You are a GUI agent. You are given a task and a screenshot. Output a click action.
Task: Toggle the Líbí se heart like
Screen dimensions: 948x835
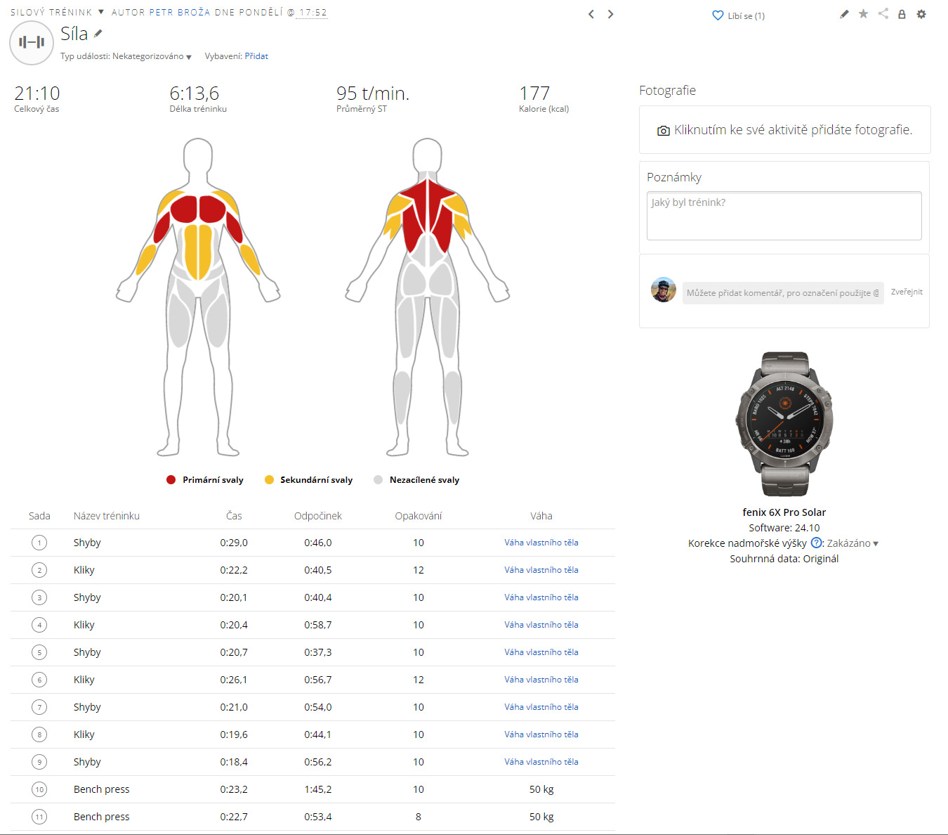point(718,15)
